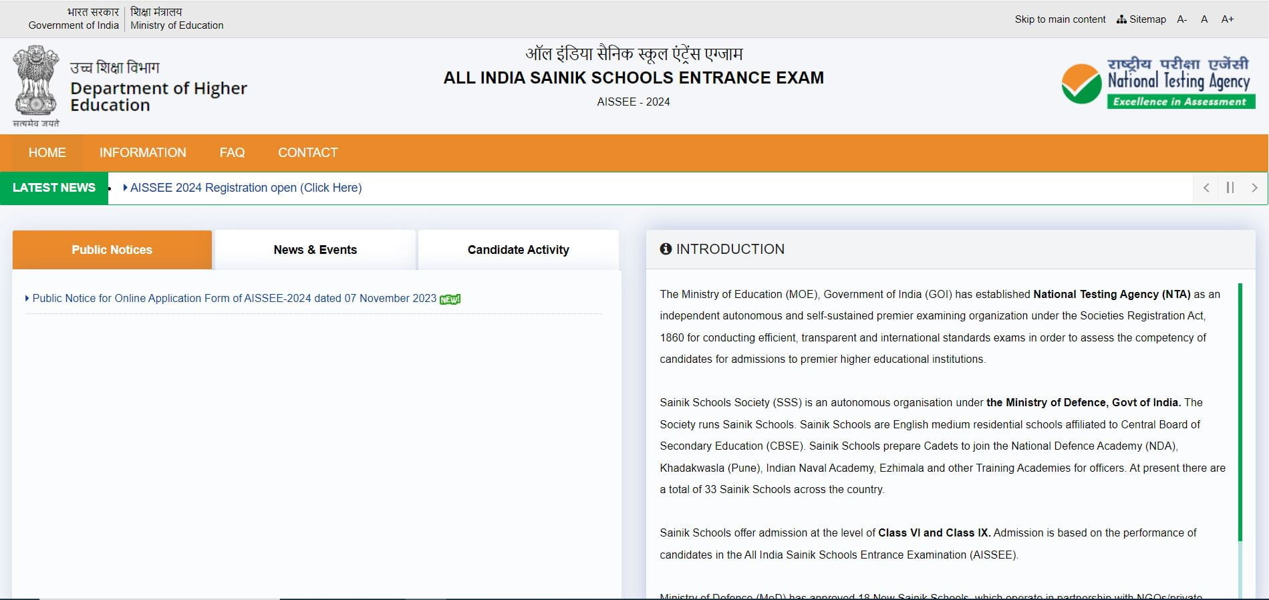Switch to the News & Events tab
Image resolution: width=1269 pixels, height=600 pixels.
pos(315,250)
